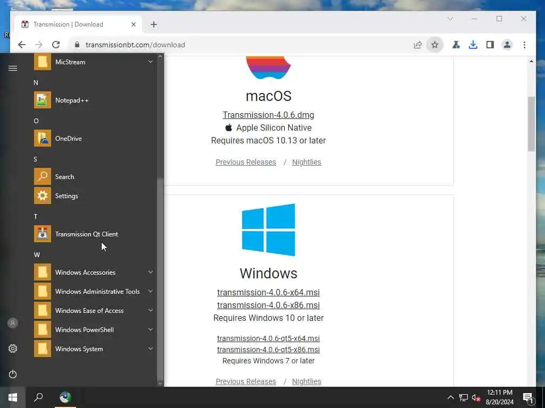Show hidden tray icons chevron
The width and height of the screenshot is (545, 408).
pos(450,397)
